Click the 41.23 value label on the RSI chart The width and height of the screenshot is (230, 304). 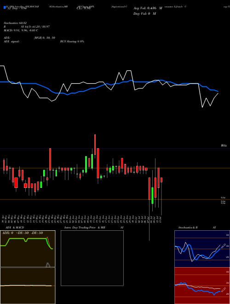tap(223, 290)
